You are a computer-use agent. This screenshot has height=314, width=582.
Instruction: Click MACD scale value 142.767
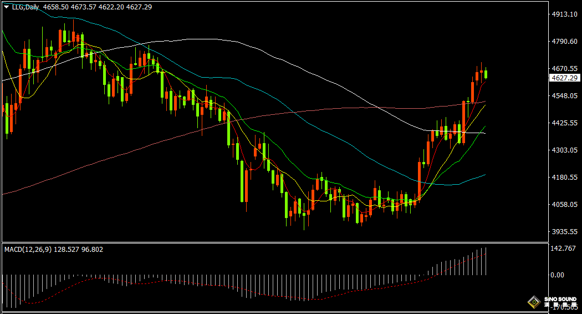(x=564, y=248)
